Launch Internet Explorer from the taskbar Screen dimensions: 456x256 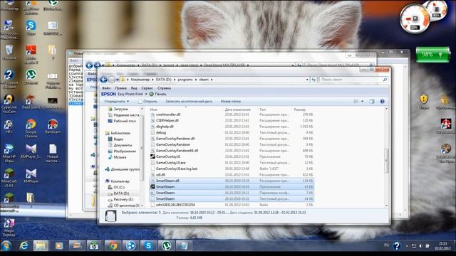[x=24, y=246]
